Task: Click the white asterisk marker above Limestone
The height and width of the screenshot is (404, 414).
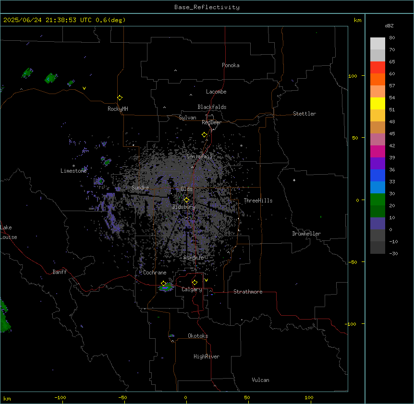Action: pos(73,166)
